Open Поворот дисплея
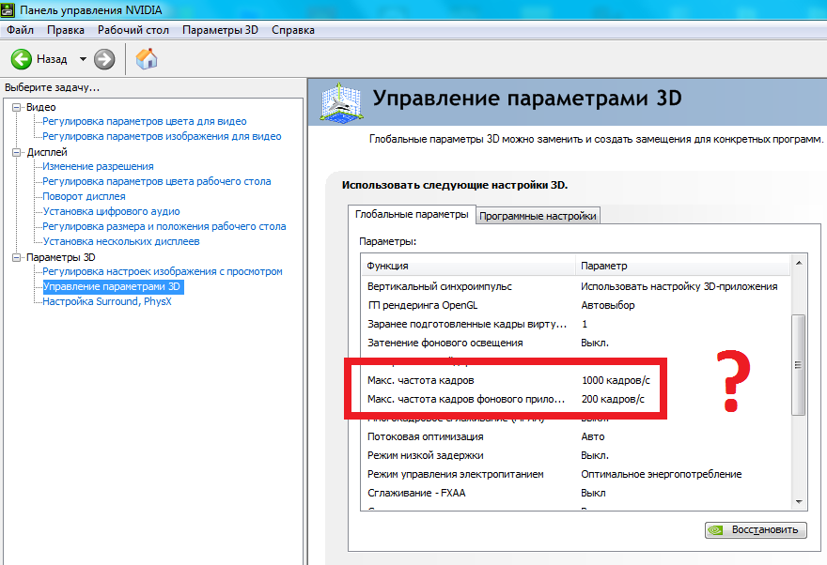Viewport: 827px width, 565px height. point(84,196)
